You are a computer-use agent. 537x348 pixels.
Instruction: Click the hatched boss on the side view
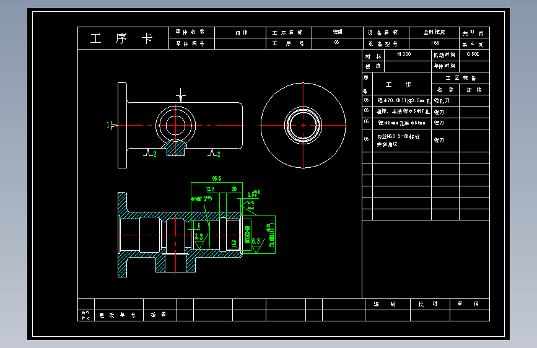(x=176, y=148)
